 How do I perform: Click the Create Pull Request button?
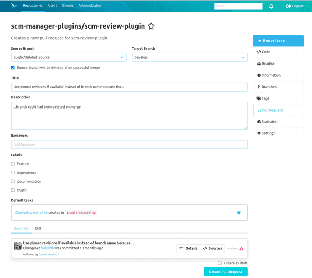tap(226, 272)
